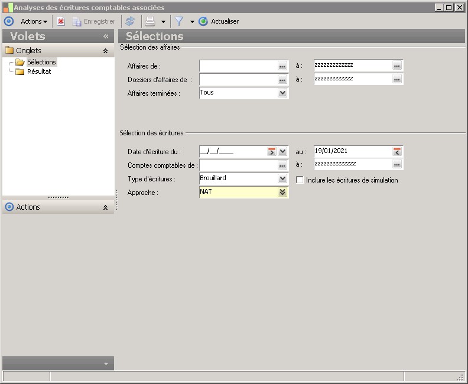Click the filter funnel icon
Screen dimensions: 468x384
[179, 21]
